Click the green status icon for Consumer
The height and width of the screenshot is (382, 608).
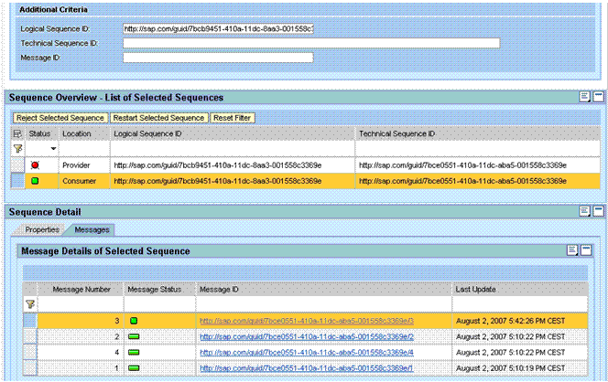[x=35, y=181]
